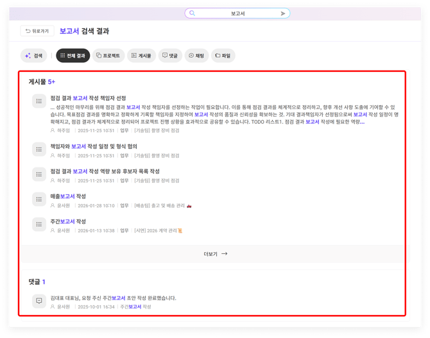This screenshot has height=338, width=430.
Task: Click the 보고서 search input field
Action: (x=237, y=13)
